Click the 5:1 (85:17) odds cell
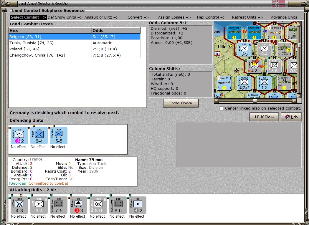 [116, 37]
